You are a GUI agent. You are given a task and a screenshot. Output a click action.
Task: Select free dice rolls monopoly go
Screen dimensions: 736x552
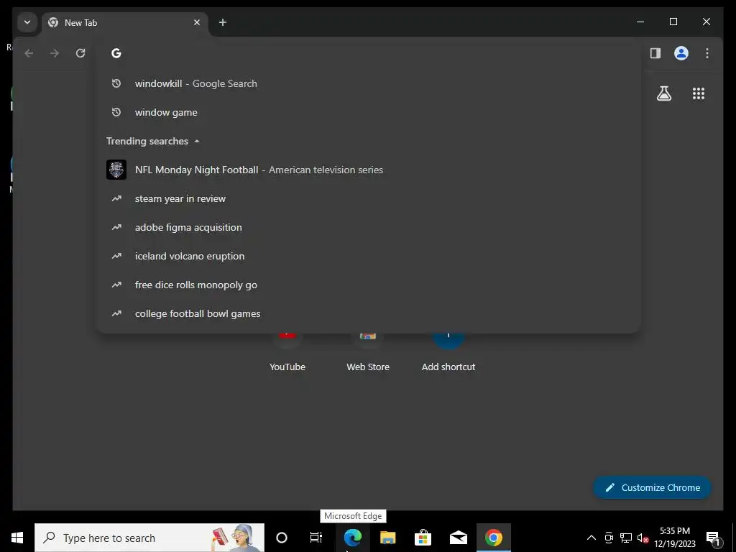[369, 285]
